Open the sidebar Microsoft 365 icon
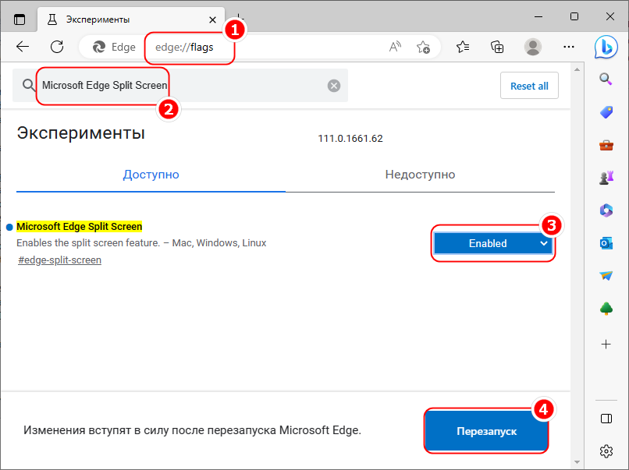The image size is (629, 470). point(606,210)
